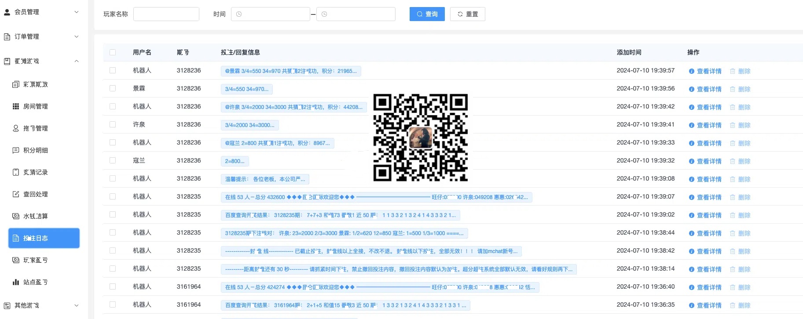The image size is (803, 319).
Task: Click the 会员管理 user icon in sidebar
Action: [x=7, y=12]
